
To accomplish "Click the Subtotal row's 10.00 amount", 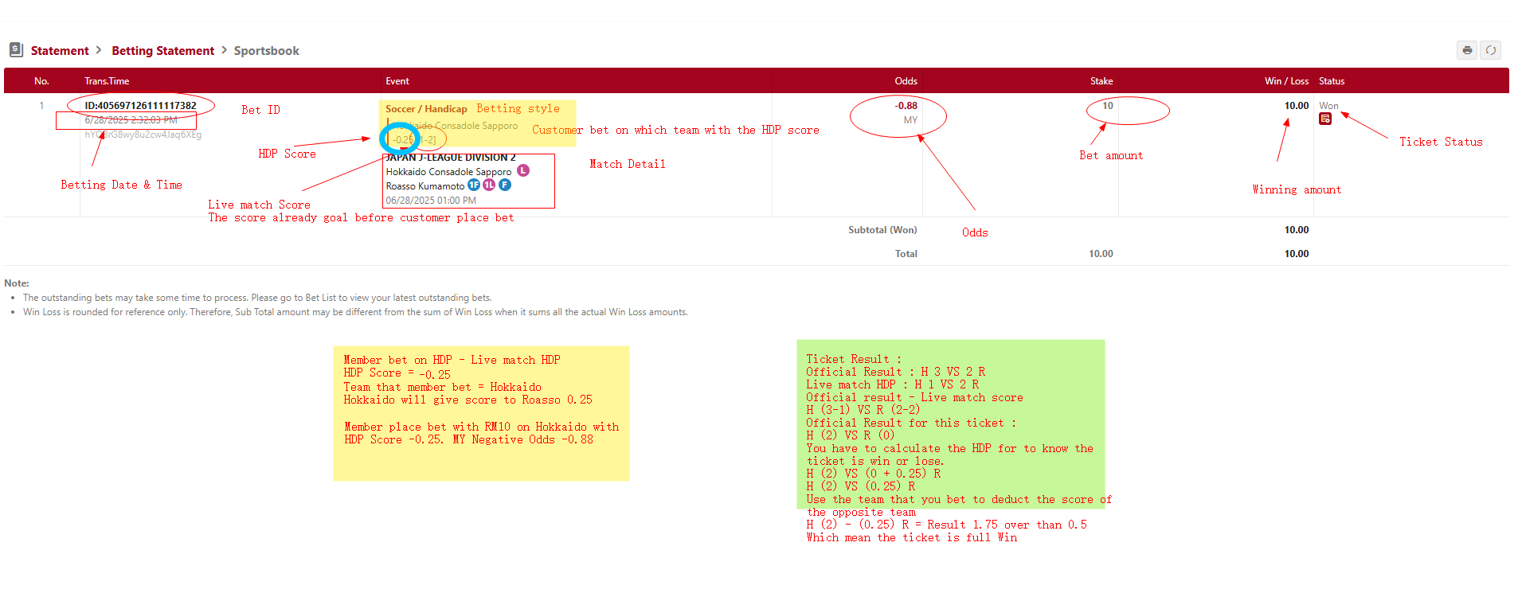I will click(x=1297, y=230).
